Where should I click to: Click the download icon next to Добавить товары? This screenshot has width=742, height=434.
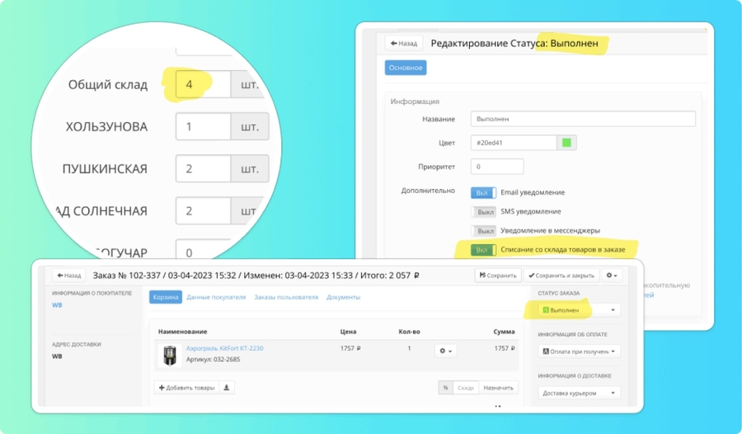click(228, 388)
